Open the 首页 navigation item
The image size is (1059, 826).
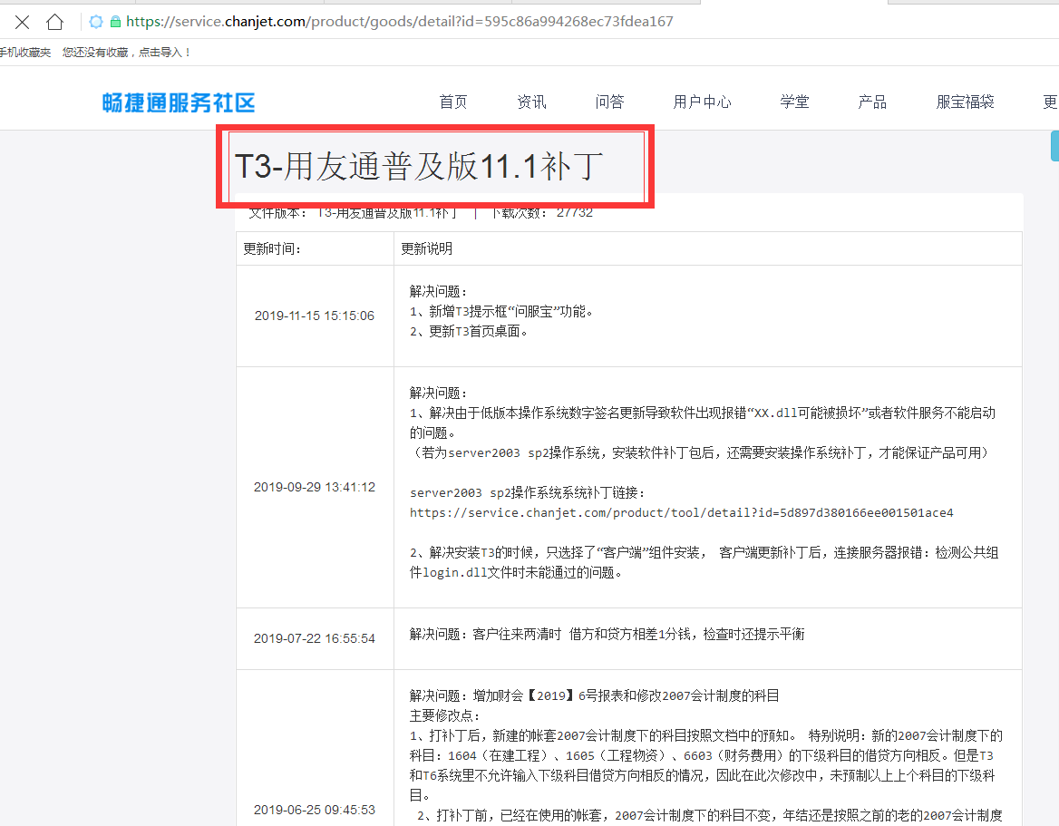453,102
